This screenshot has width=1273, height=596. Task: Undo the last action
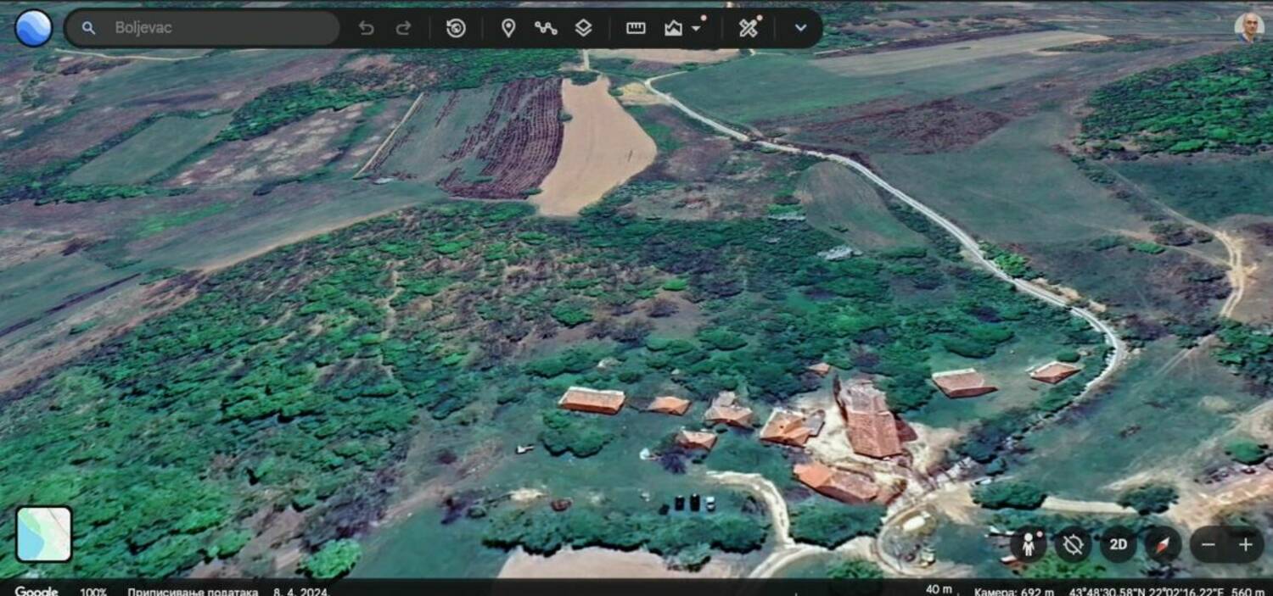point(366,28)
